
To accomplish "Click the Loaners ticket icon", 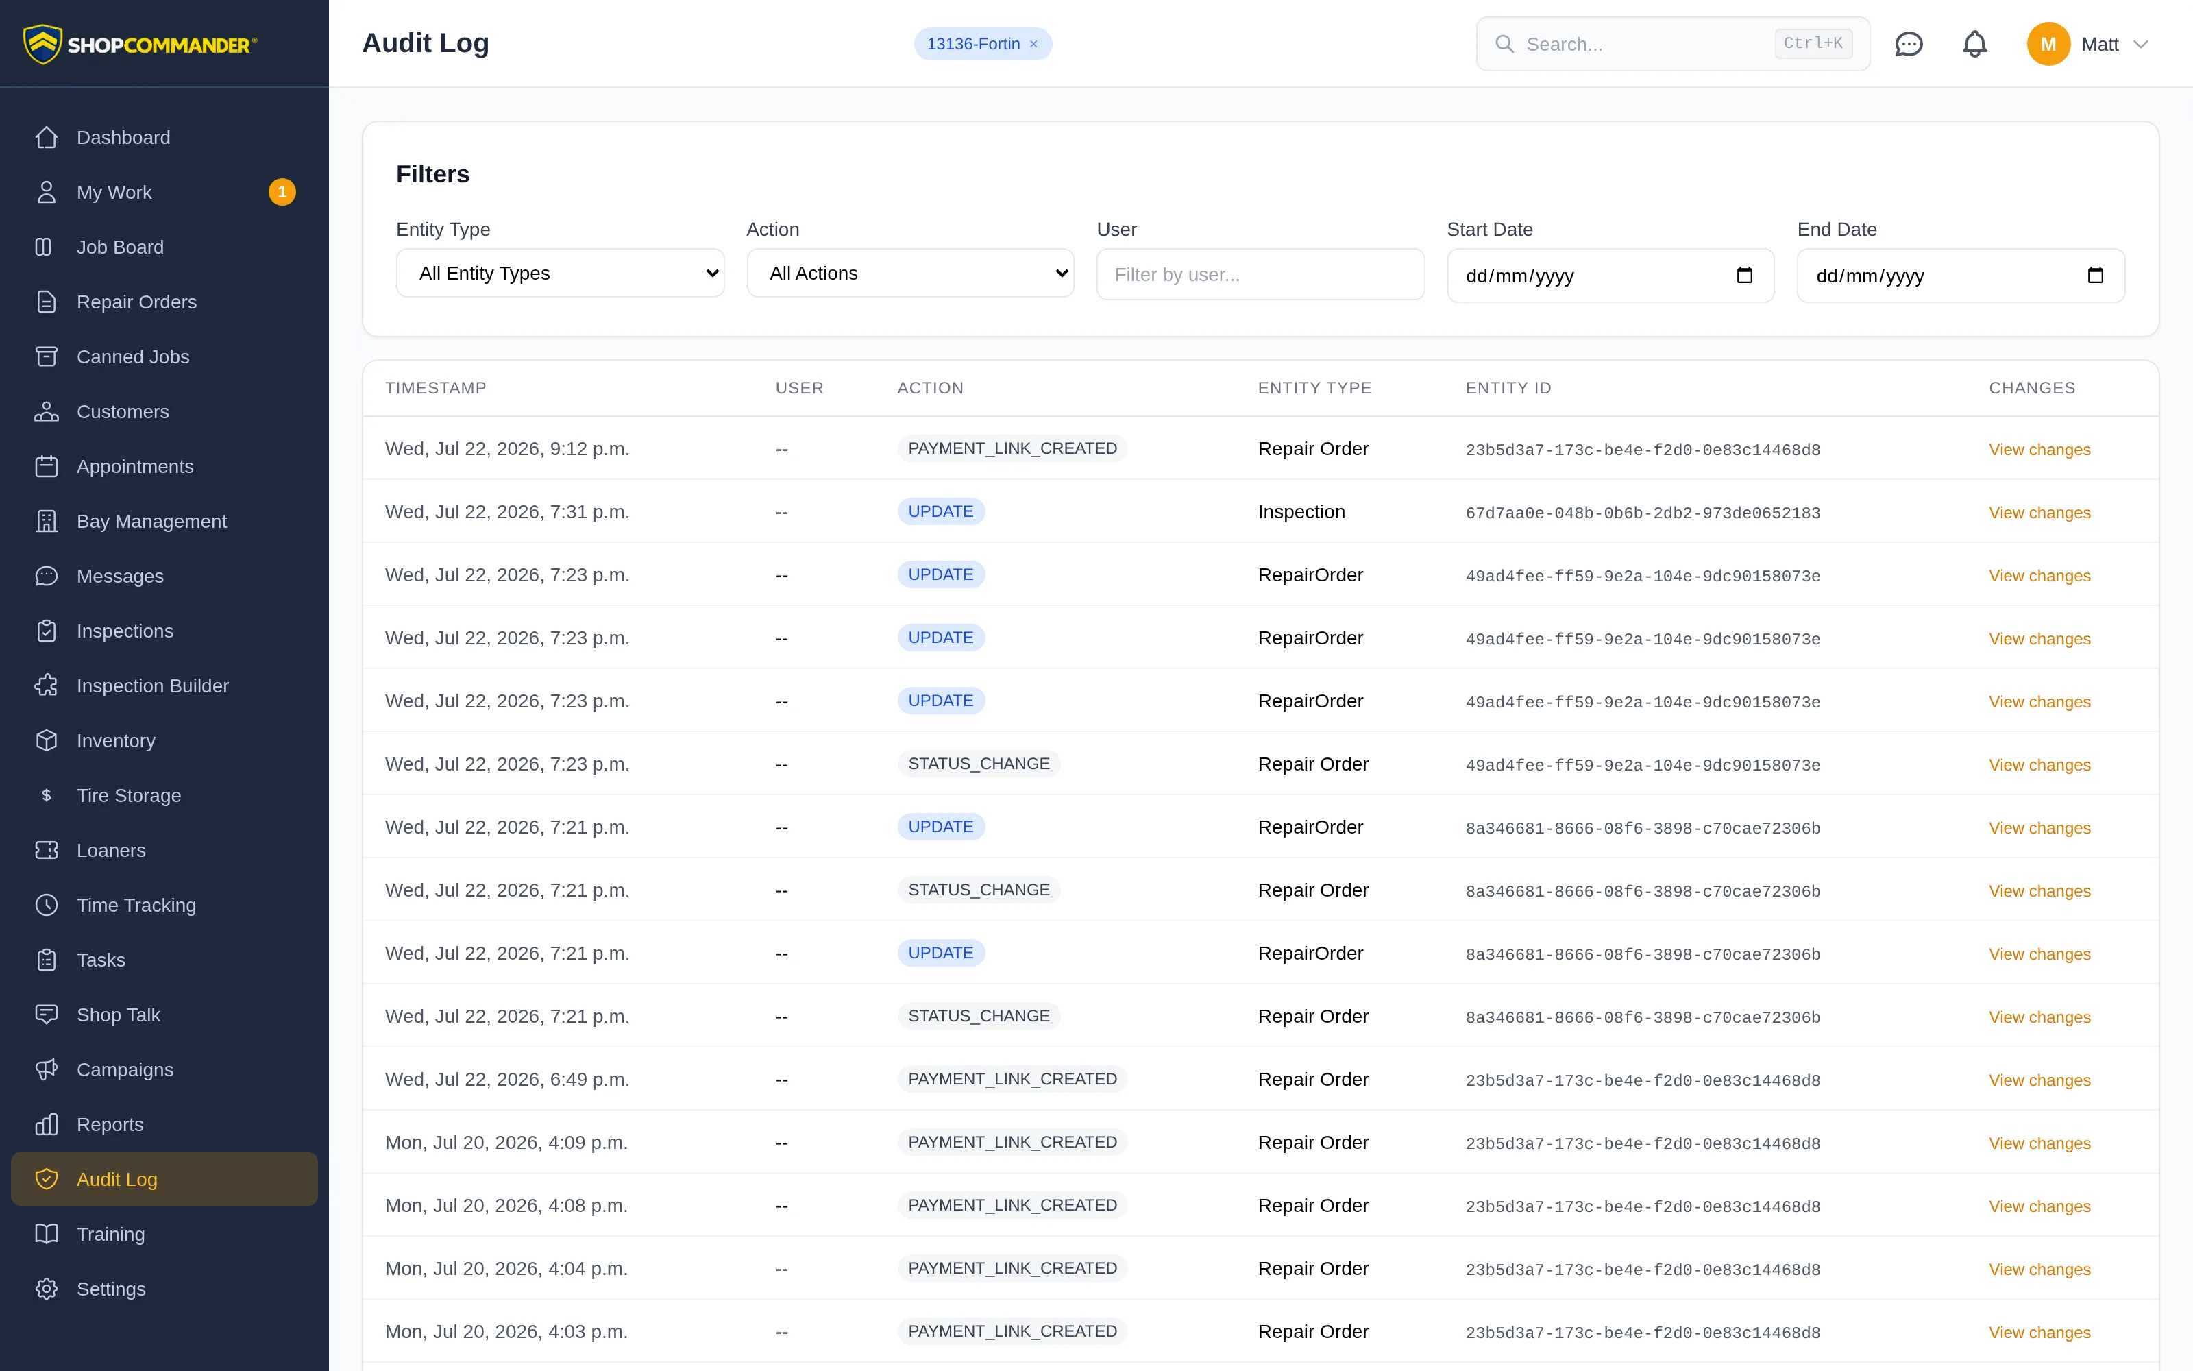I will pos(46,851).
